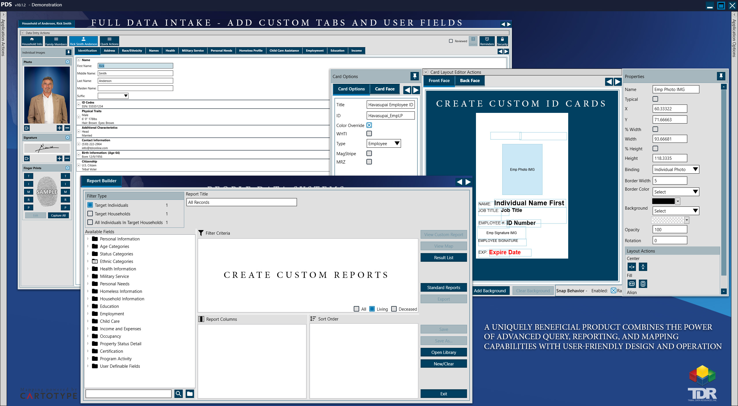Check the Target Households filter

click(90, 214)
